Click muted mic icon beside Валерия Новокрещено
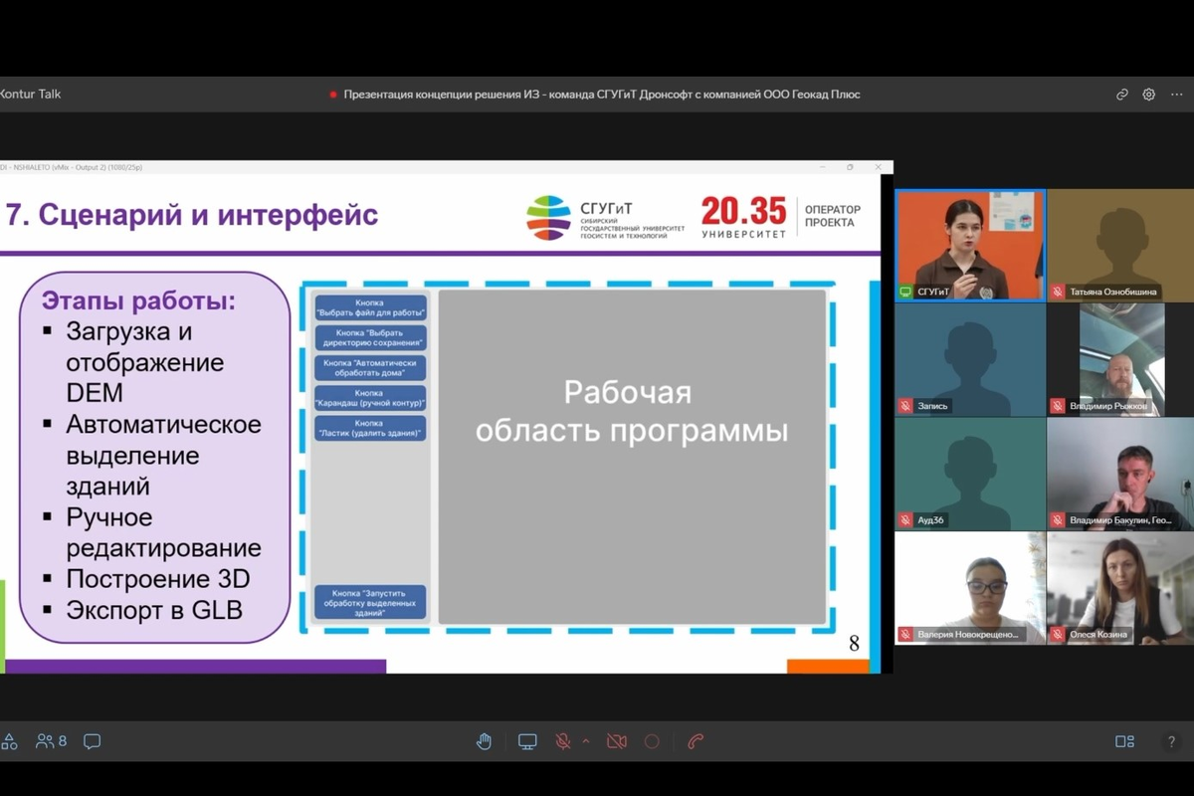This screenshot has width=1194, height=796. pos(905,634)
